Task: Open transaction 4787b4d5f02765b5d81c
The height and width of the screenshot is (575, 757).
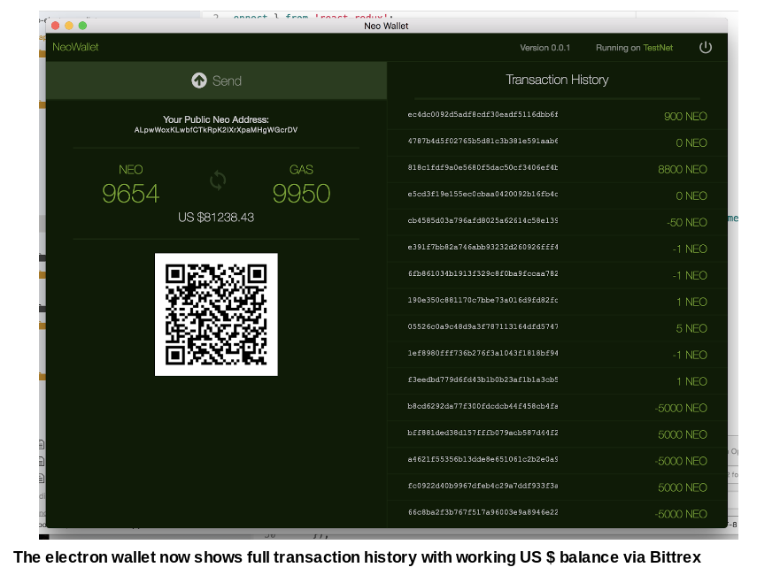Action: tap(483, 141)
